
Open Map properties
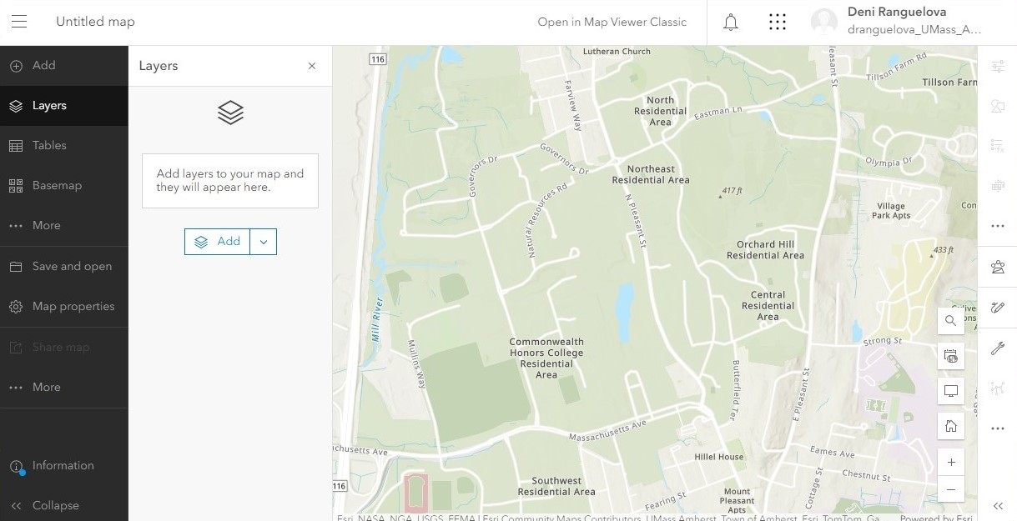pyautogui.click(x=64, y=306)
